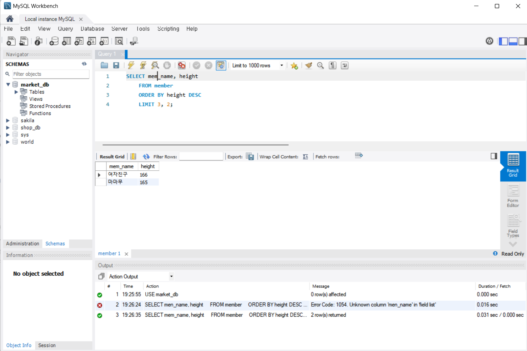
Task: Click the Home screen icon tab
Action: tap(10, 19)
